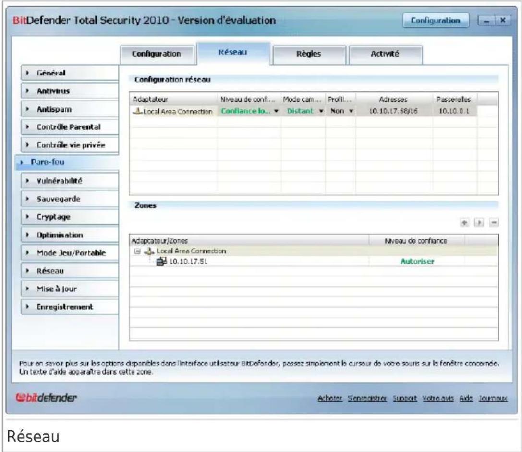
Task: Click the Niveau de confiance zones column header
Action: click(x=416, y=241)
